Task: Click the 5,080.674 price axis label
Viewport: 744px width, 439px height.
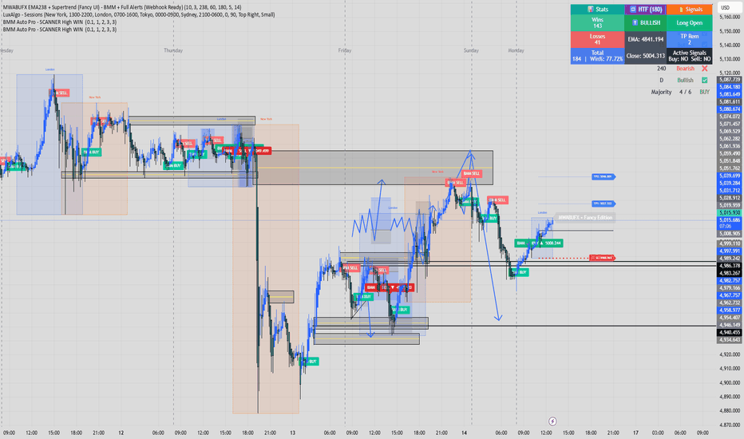Action: (x=730, y=109)
